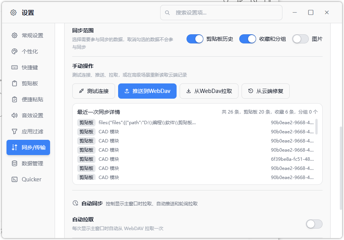
Task: Click the 常规设置 gear icon in sidebar
Action: 15,35
